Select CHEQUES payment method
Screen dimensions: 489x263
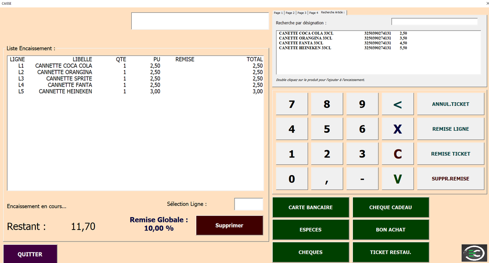(x=310, y=252)
